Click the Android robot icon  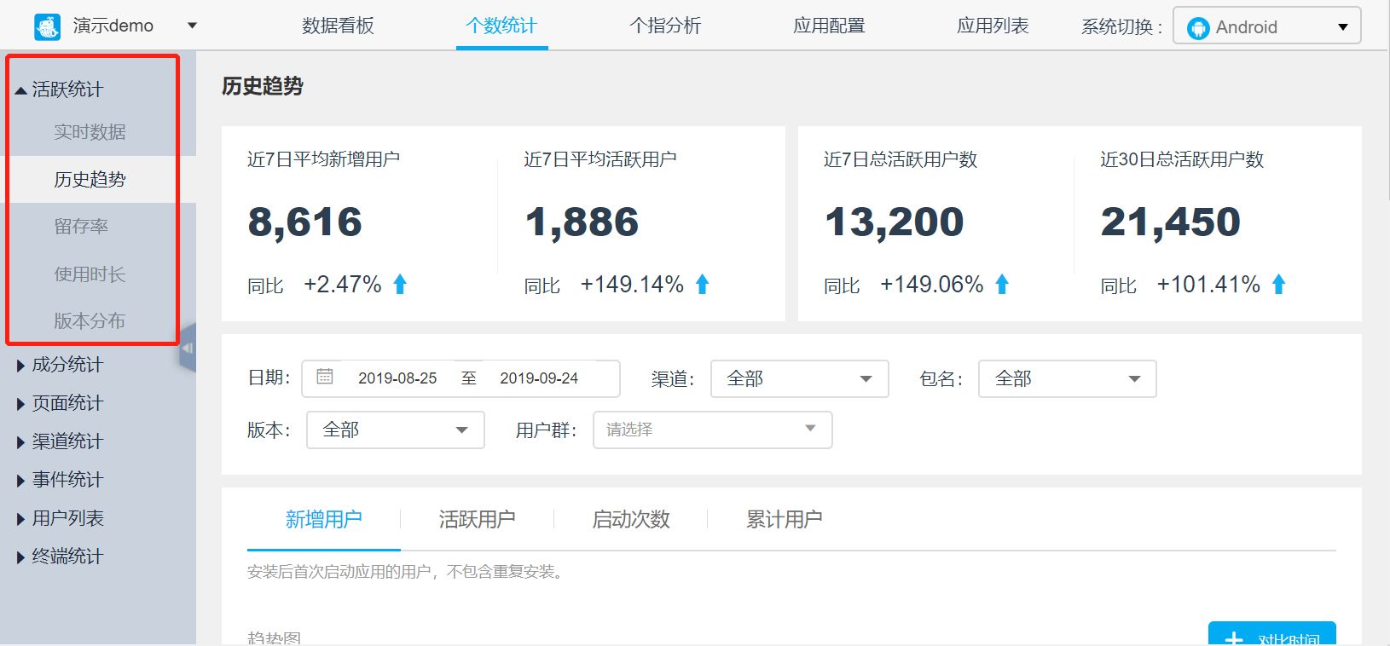coord(1198,28)
